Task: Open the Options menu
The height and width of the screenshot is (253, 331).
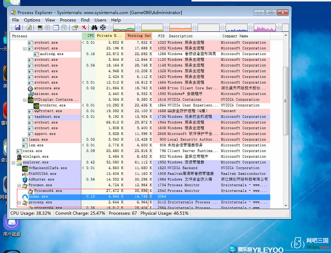Action: (x=32, y=20)
